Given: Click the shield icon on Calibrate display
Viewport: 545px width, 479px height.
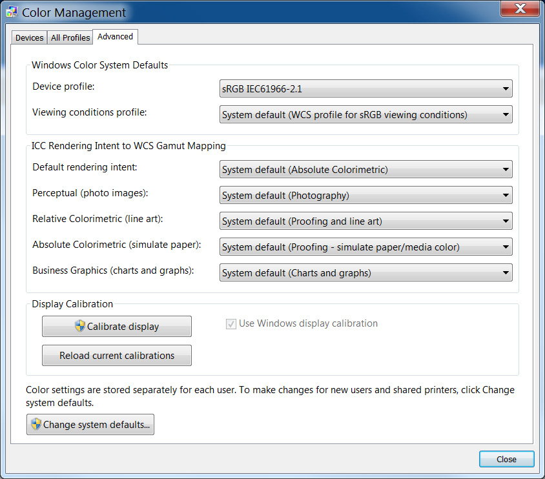Looking at the screenshot, I should point(80,326).
